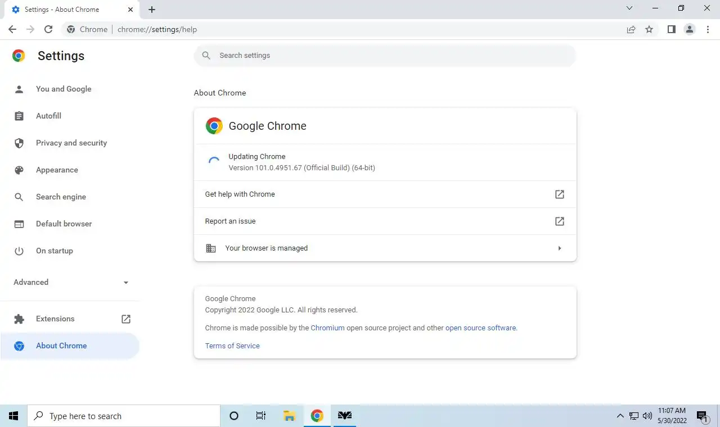Open Default browser settings

coord(70,224)
